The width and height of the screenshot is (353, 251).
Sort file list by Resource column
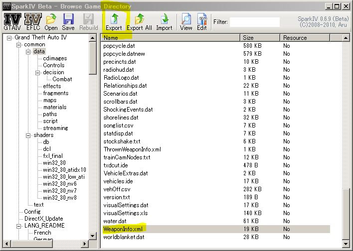pos(305,38)
